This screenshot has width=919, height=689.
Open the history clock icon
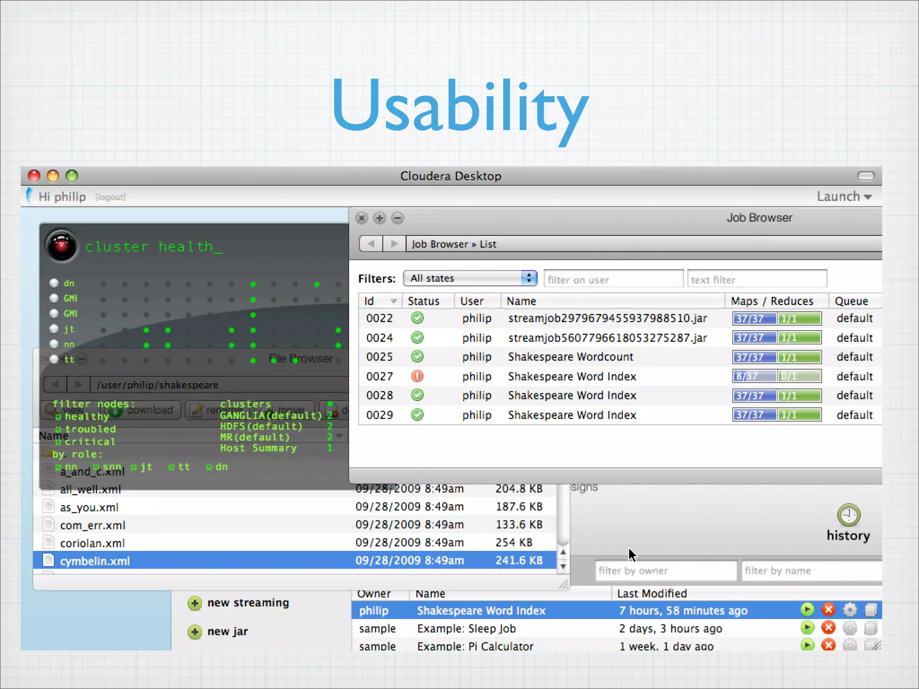click(x=849, y=515)
